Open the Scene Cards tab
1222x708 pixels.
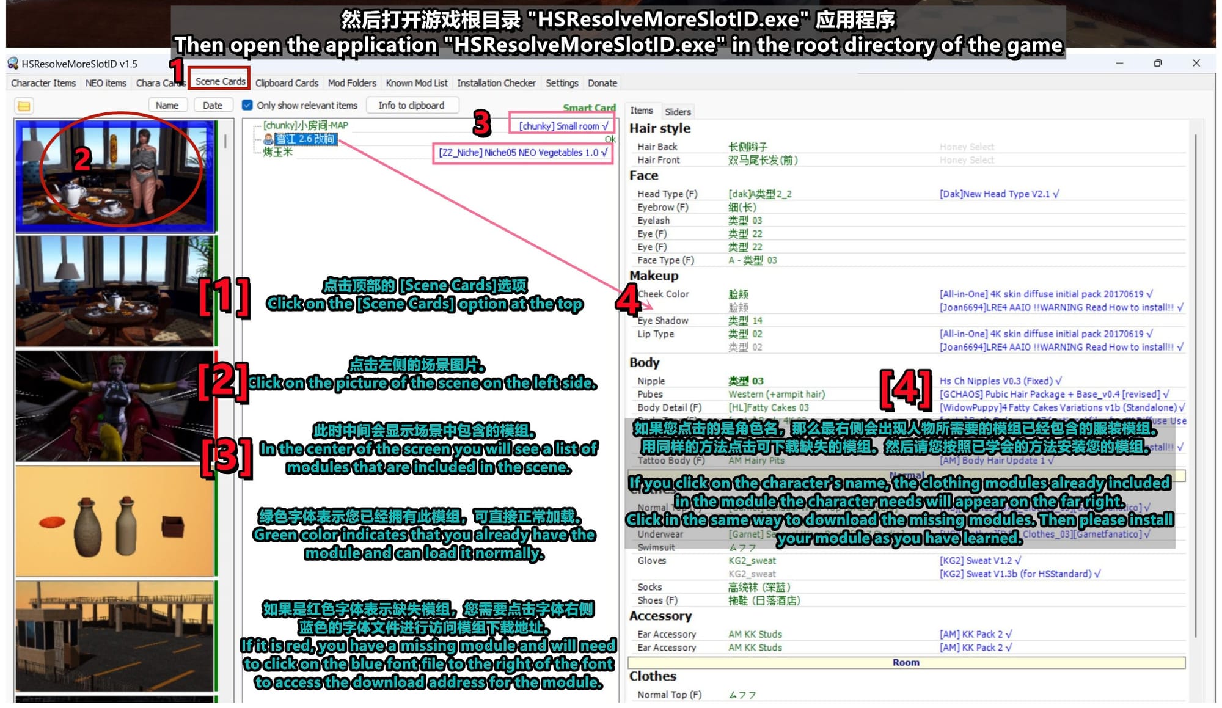[220, 81]
